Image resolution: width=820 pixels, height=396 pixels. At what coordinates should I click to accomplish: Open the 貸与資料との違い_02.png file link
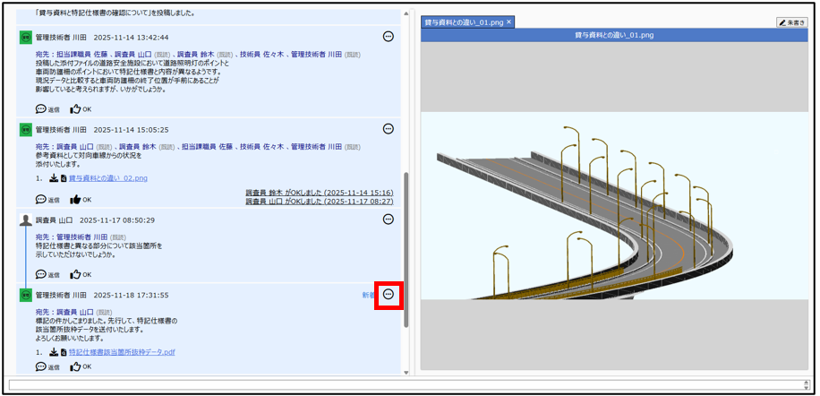tap(107, 178)
